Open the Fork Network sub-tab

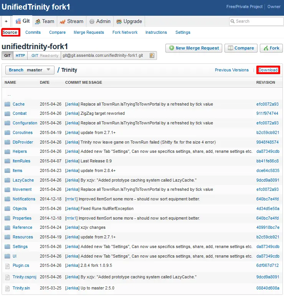pyautogui.click(x=125, y=32)
